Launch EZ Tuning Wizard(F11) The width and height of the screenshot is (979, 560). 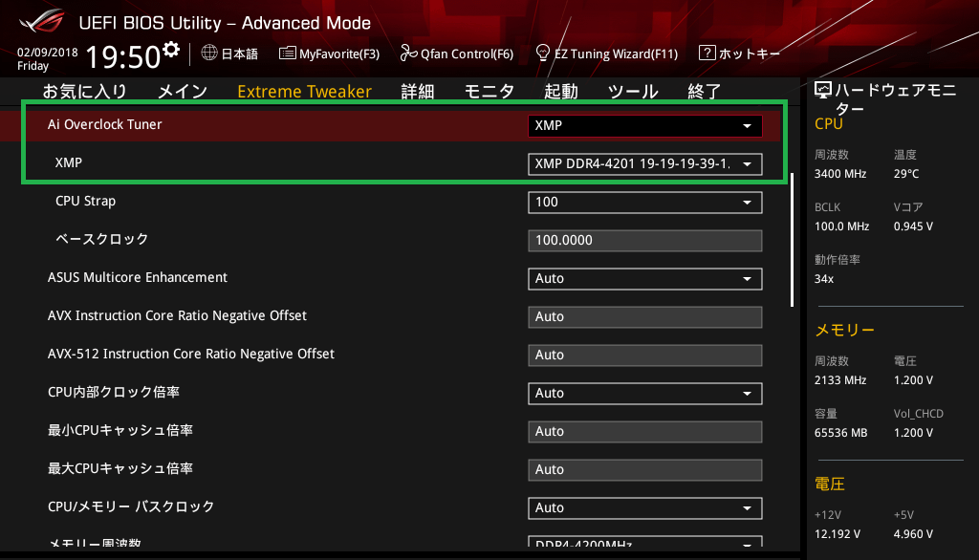point(607,54)
